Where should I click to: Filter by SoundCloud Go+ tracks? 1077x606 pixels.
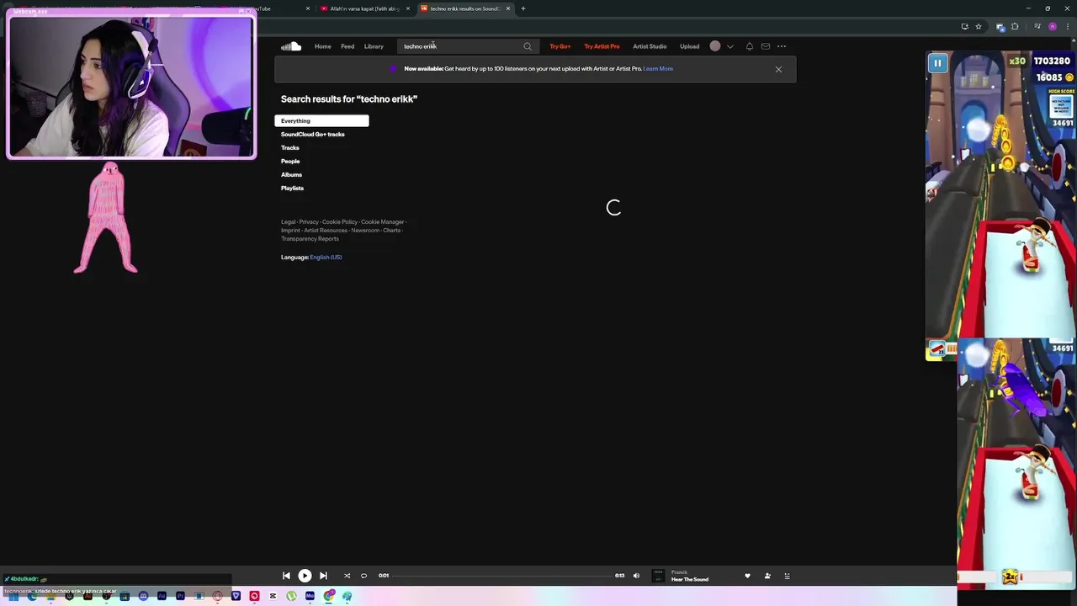(x=313, y=135)
